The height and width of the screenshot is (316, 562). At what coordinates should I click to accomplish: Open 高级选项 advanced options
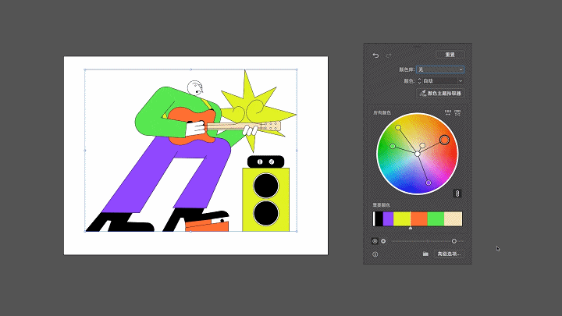tap(449, 254)
